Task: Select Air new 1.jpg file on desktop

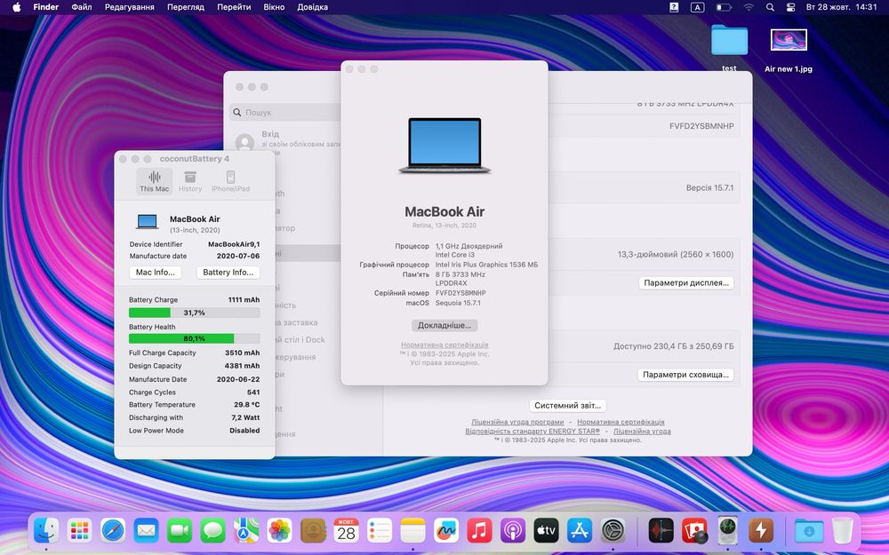Action: pos(789,50)
